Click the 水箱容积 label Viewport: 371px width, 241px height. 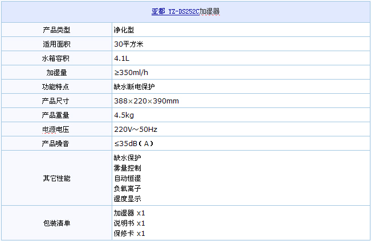point(56,58)
